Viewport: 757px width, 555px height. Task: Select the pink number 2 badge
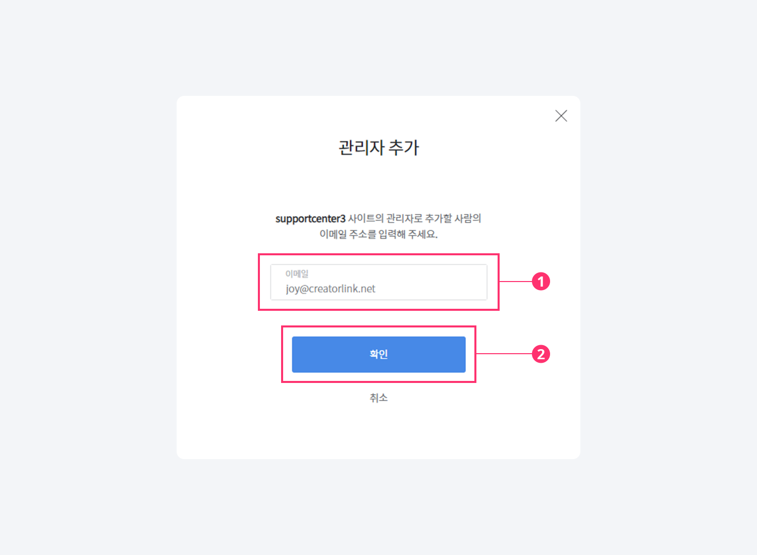[x=541, y=354]
